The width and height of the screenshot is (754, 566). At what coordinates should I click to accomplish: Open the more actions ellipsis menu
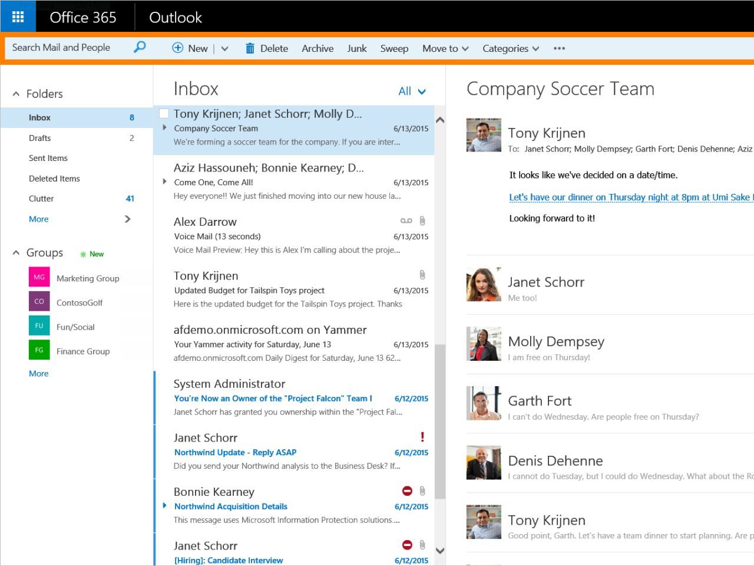(559, 48)
